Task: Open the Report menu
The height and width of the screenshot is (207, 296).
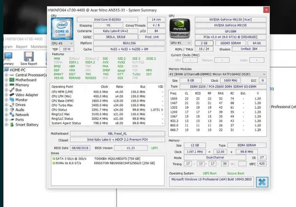Action: [x=21, y=47]
